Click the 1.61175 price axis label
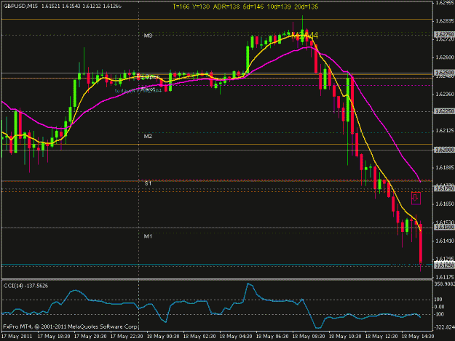This screenshot has width=455, height=341. point(444,277)
